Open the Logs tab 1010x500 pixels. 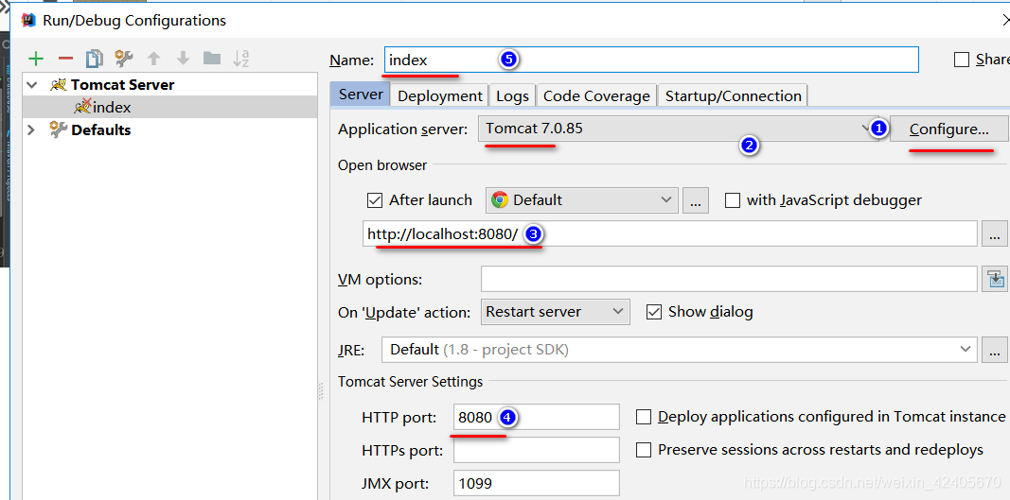click(x=513, y=95)
